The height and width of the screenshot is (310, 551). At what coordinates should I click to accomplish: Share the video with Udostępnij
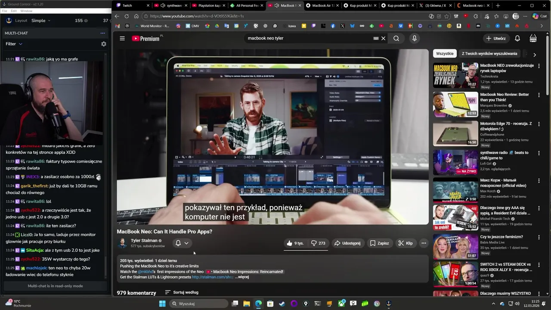pos(347,243)
